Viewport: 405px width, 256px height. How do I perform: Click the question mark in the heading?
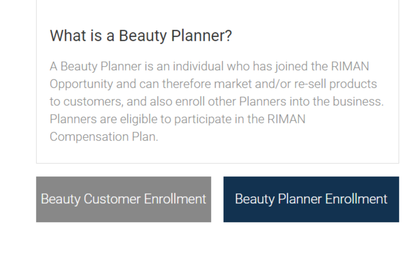(x=228, y=36)
